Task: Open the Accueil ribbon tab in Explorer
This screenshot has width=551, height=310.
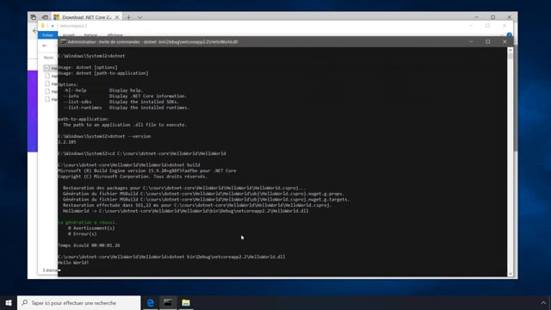Action: 69,35
